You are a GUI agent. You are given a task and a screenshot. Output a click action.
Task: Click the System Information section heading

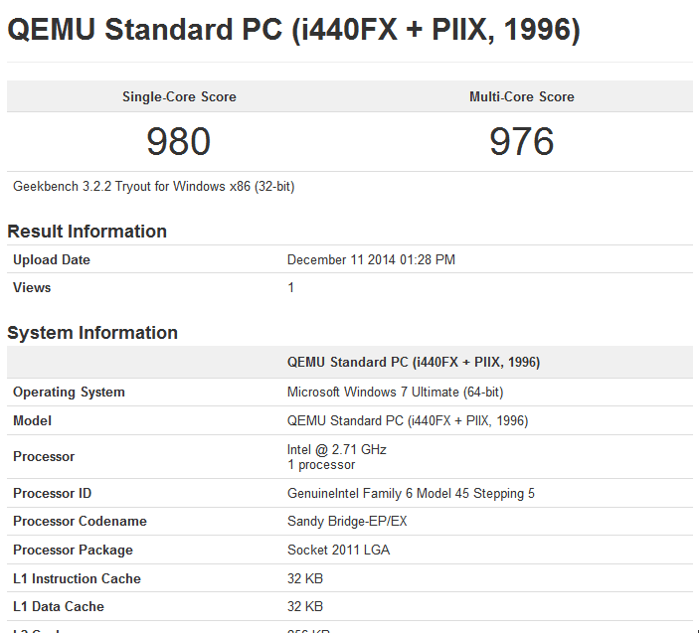coord(92,333)
